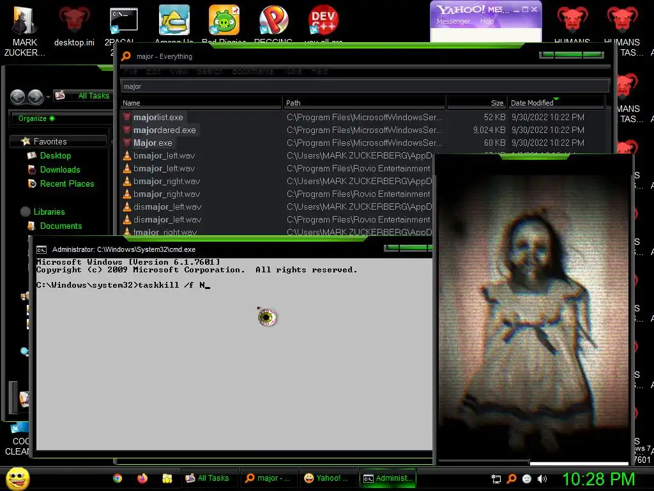654x491 pixels.
Task: Open Documents library in navigation pane
Action: pyautogui.click(x=61, y=226)
